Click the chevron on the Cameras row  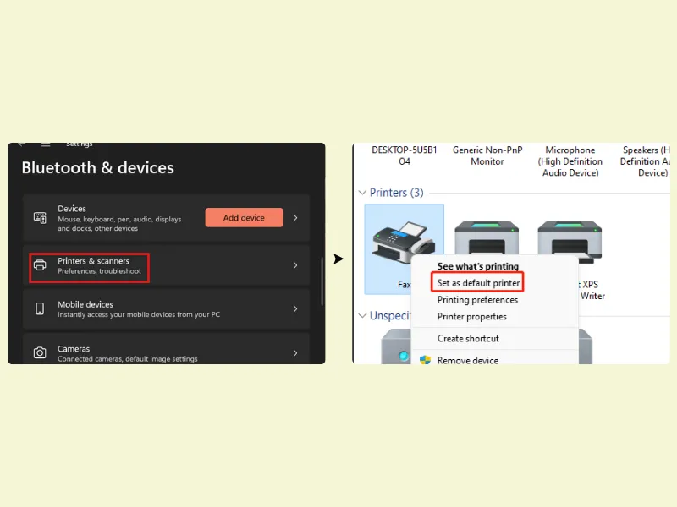coord(294,353)
